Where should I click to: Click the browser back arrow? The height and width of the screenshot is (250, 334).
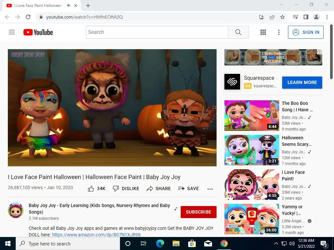7,17
